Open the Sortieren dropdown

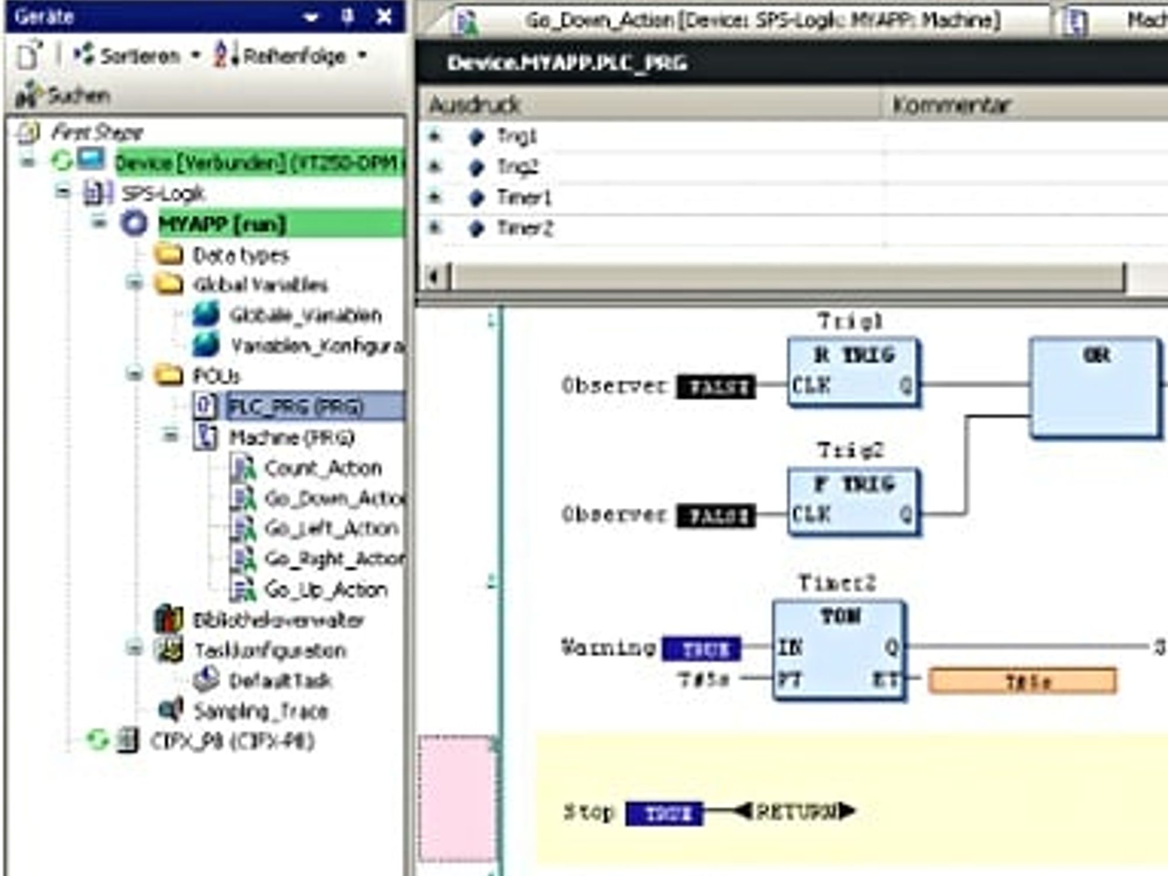coord(138,55)
